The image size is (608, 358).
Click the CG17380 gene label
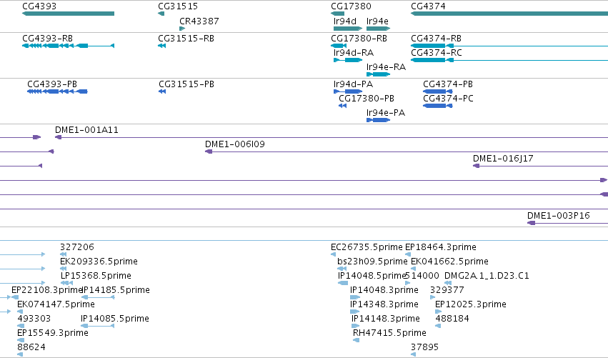click(351, 6)
